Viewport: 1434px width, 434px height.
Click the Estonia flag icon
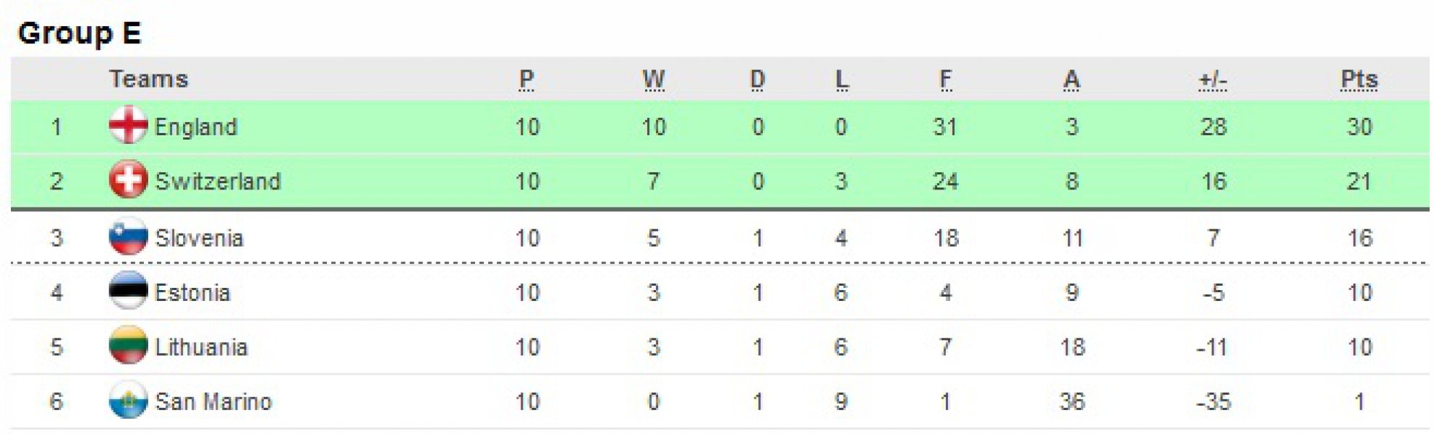pos(128,291)
